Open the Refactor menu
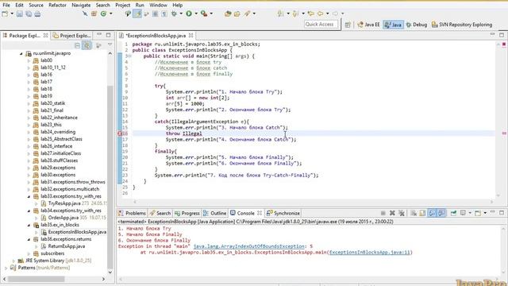The image size is (508, 286). click(57, 5)
